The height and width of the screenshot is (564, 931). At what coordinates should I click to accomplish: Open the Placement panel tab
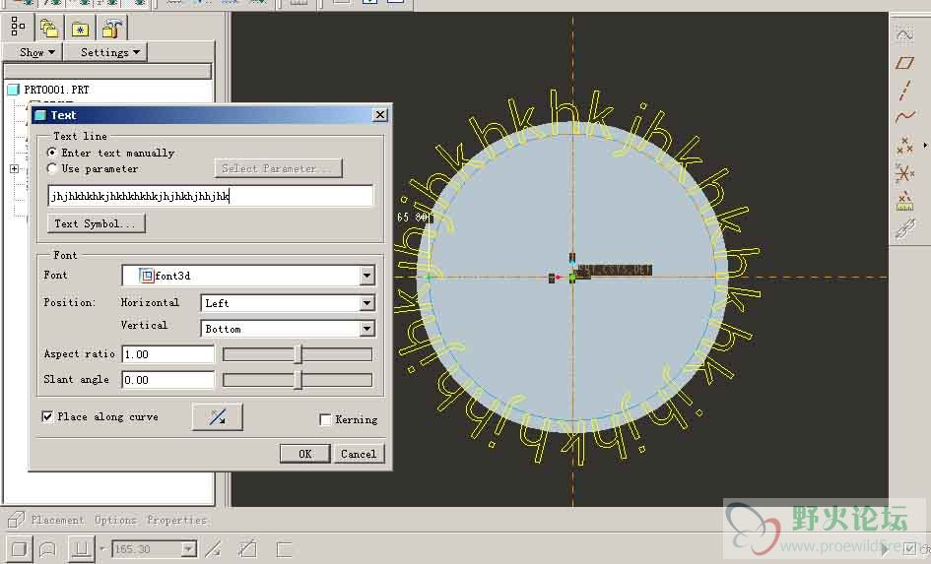click(x=57, y=520)
